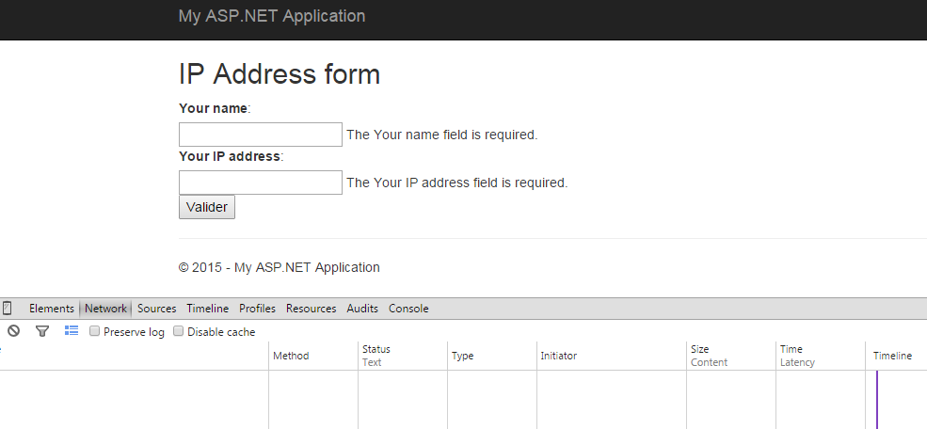Open the Sources tab
This screenshot has width=927, height=429.
(x=156, y=309)
